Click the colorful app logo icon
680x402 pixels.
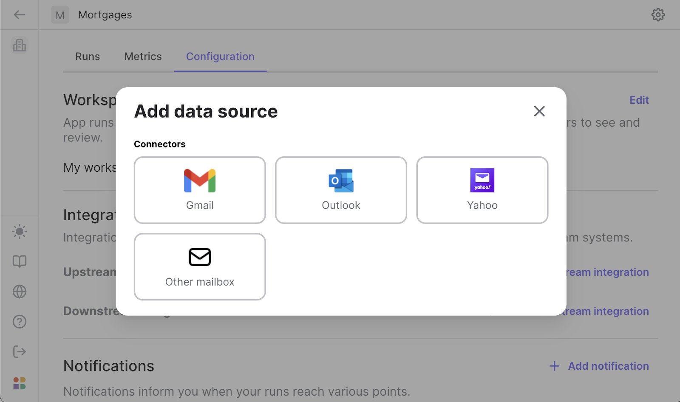(x=20, y=383)
